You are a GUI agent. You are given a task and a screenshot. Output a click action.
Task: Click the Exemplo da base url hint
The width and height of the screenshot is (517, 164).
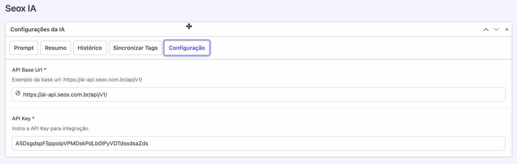[x=77, y=80]
